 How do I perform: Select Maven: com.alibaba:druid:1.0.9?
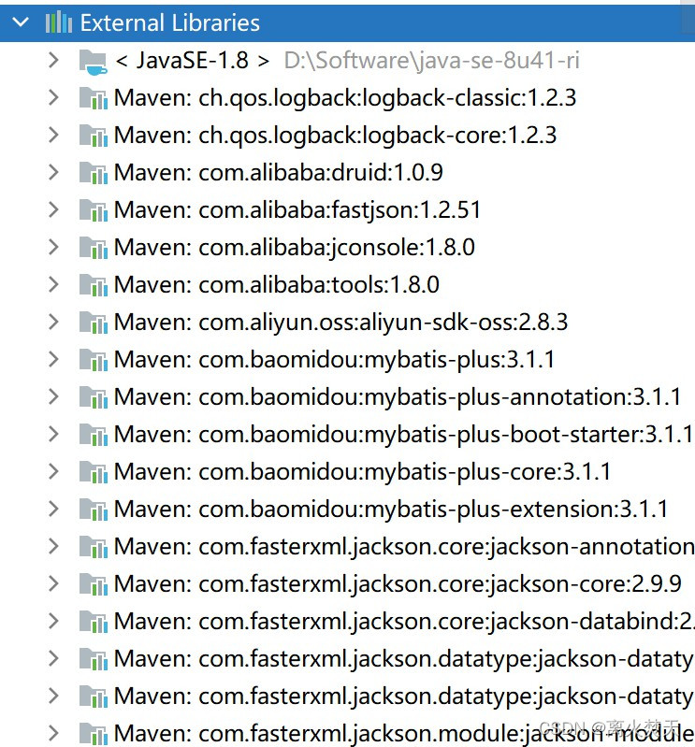pyautogui.click(x=279, y=172)
